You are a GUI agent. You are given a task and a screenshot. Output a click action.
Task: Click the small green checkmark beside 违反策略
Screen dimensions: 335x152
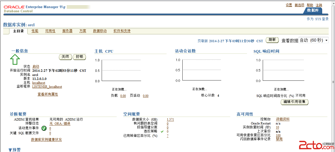pyautogui.click(x=162, y=131)
